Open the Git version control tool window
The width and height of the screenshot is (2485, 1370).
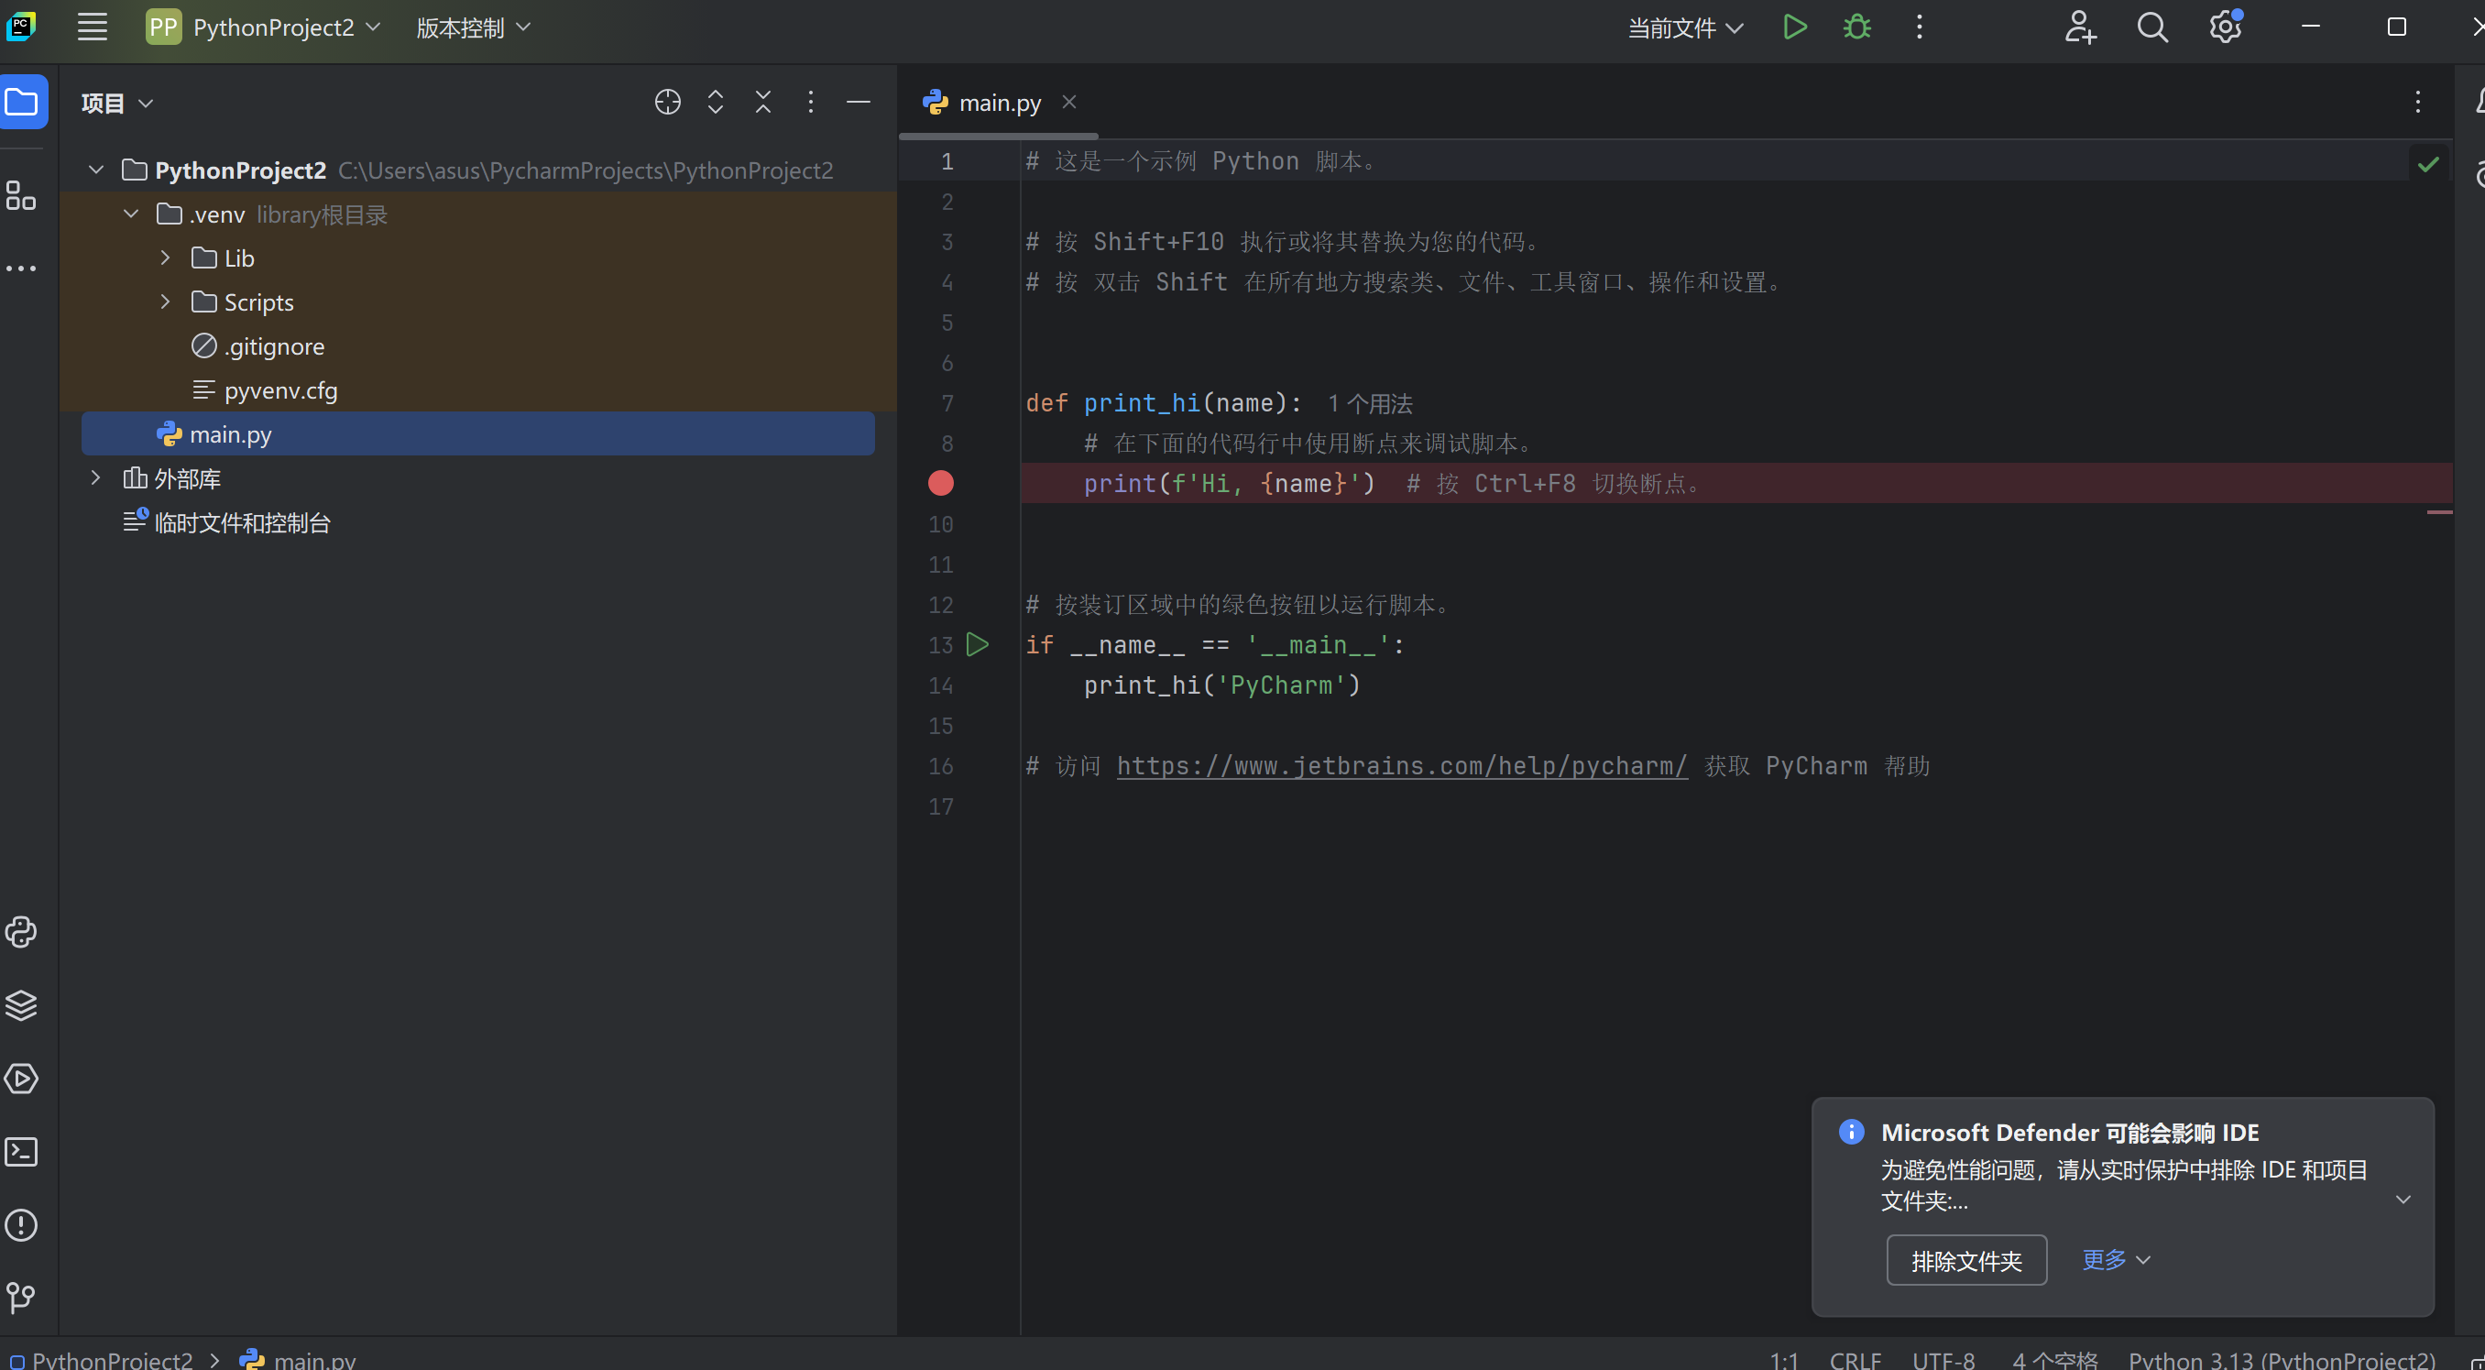click(21, 1298)
